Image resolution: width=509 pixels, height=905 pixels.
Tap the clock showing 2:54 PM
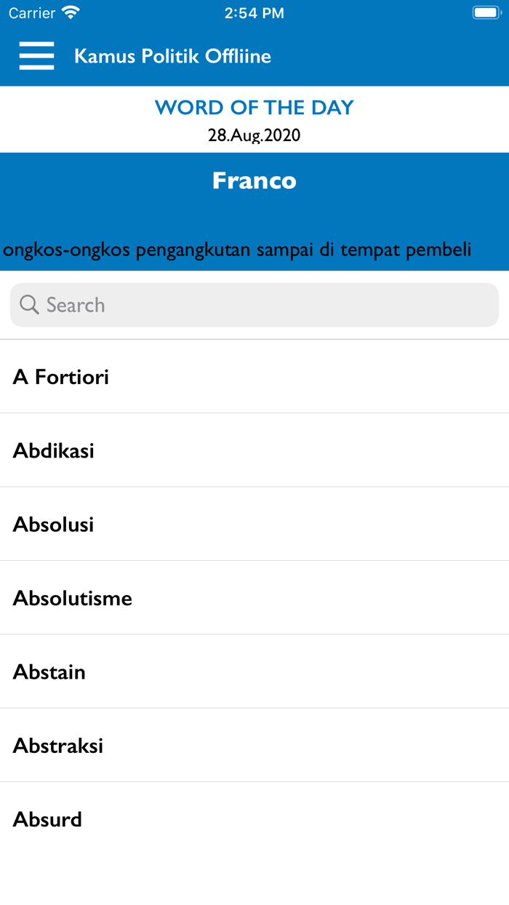click(254, 12)
